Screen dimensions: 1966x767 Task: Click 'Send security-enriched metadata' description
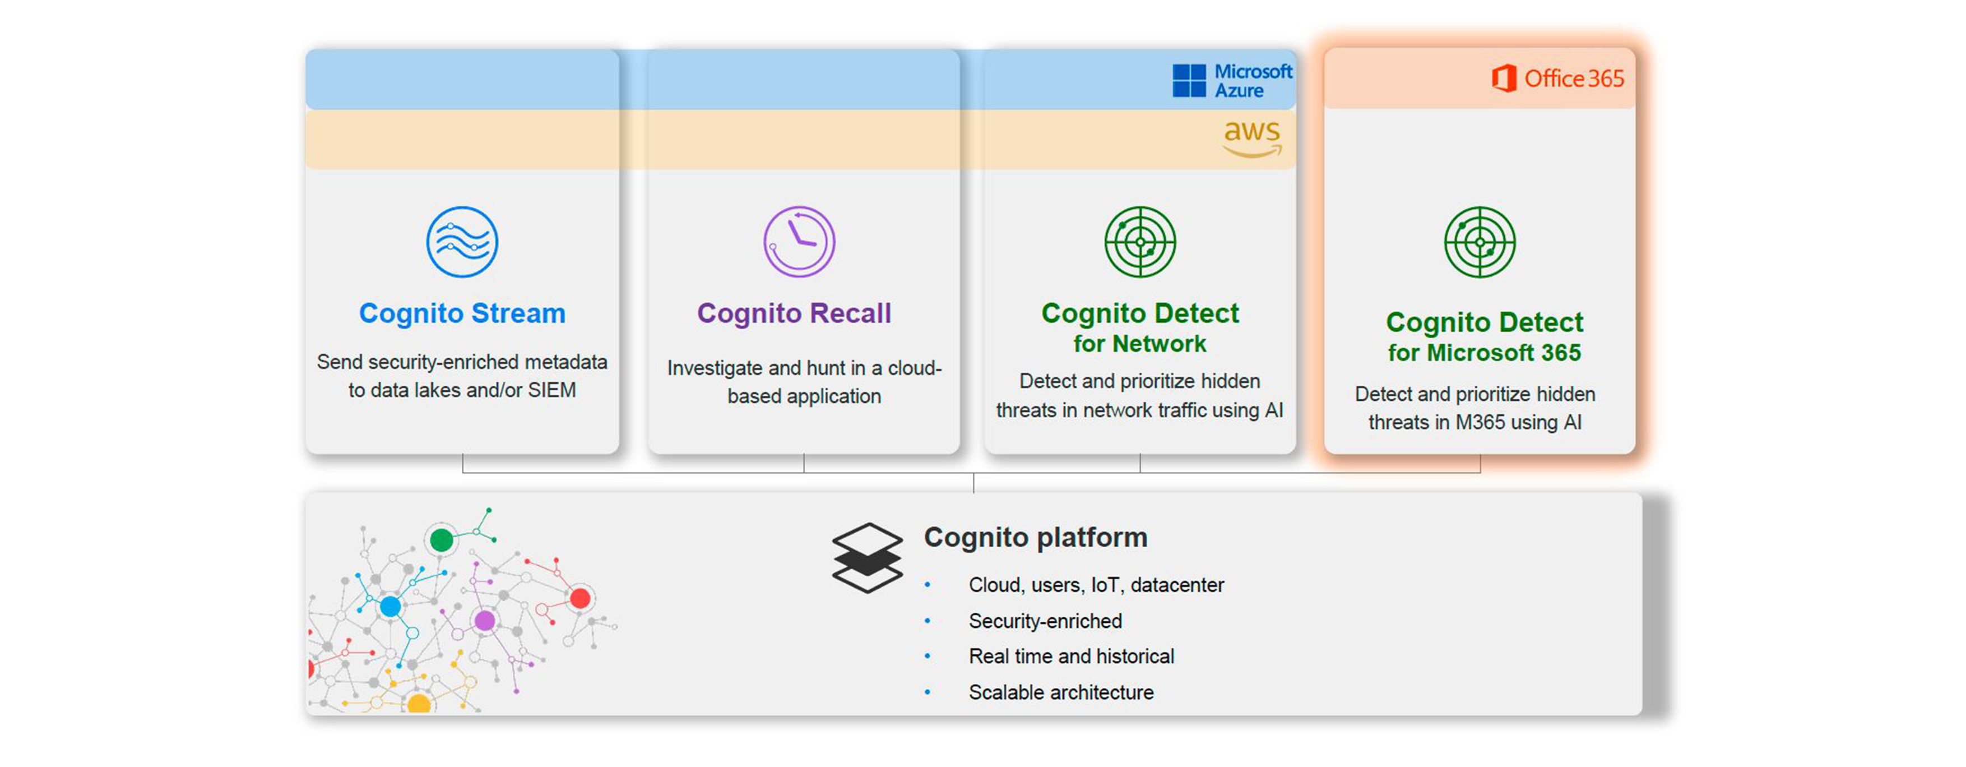[x=462, y=362]
